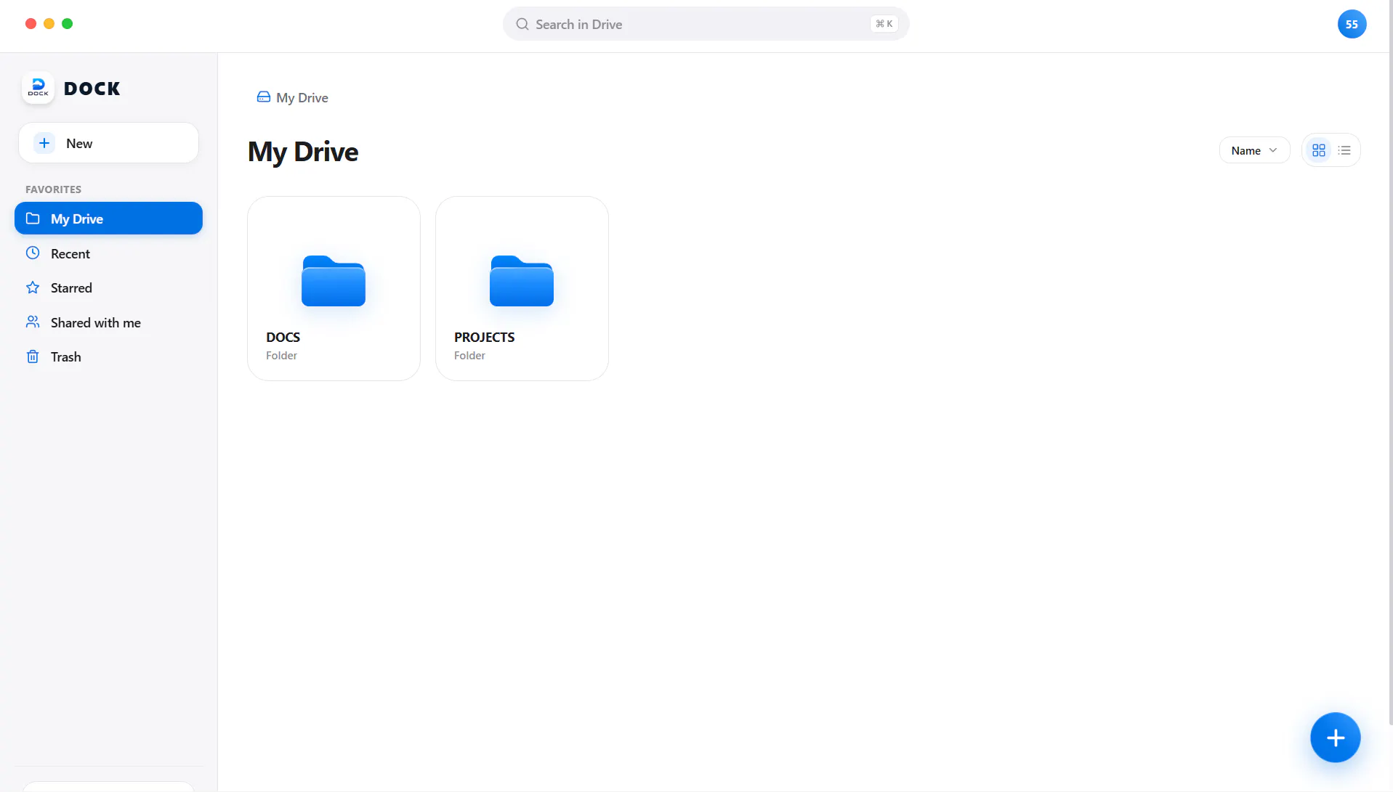Show Starred items
Image resolution: width=1393 pixels, height=792 pixels.
(x=108, y=287)
